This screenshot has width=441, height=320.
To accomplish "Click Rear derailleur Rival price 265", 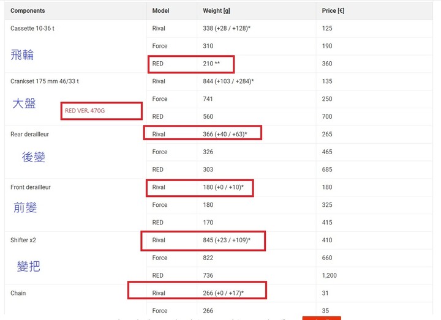I will click(327, 134).
